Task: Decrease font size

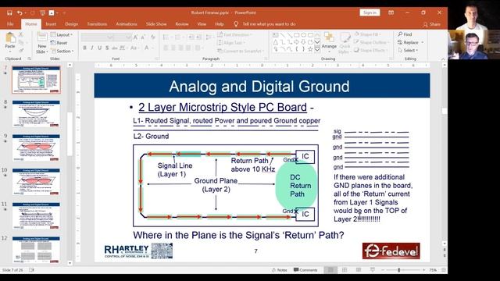Action: 143,37
